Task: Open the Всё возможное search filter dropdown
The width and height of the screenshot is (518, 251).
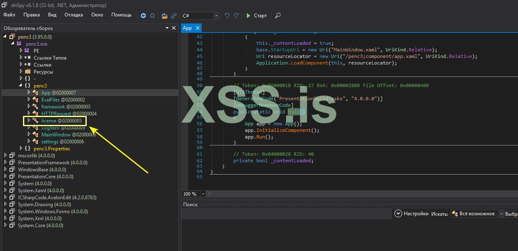Action: point(501,214)
